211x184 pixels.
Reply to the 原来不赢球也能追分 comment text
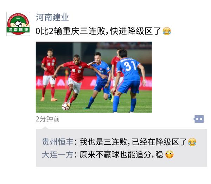[121, 154]
